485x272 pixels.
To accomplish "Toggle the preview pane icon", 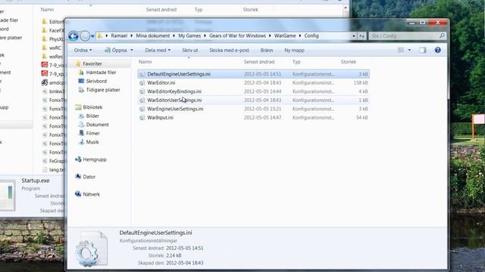I will (423, 50).
